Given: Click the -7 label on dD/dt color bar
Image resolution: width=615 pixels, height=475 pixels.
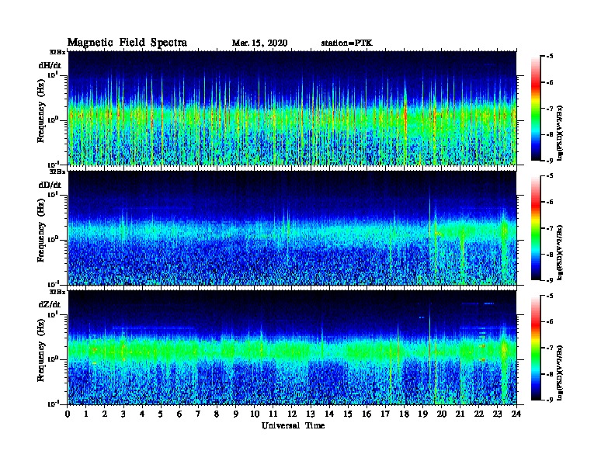Looking at the screenshot, I should 550,228.
